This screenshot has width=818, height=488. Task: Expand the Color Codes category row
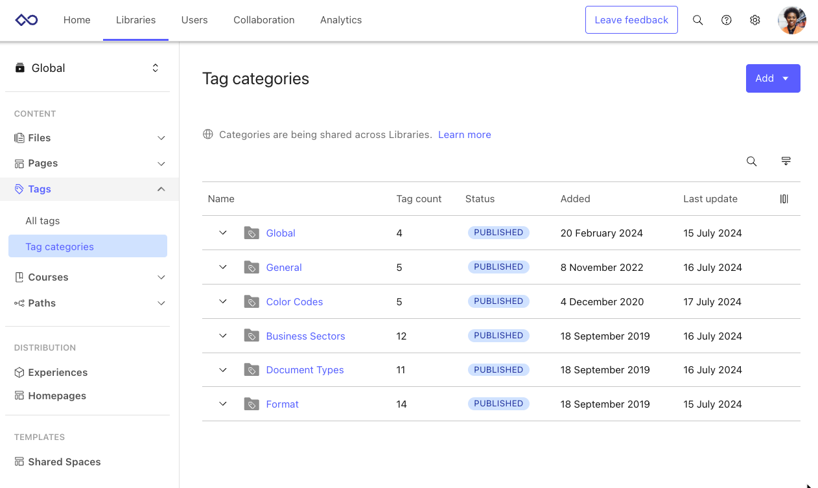coord(223,301)
